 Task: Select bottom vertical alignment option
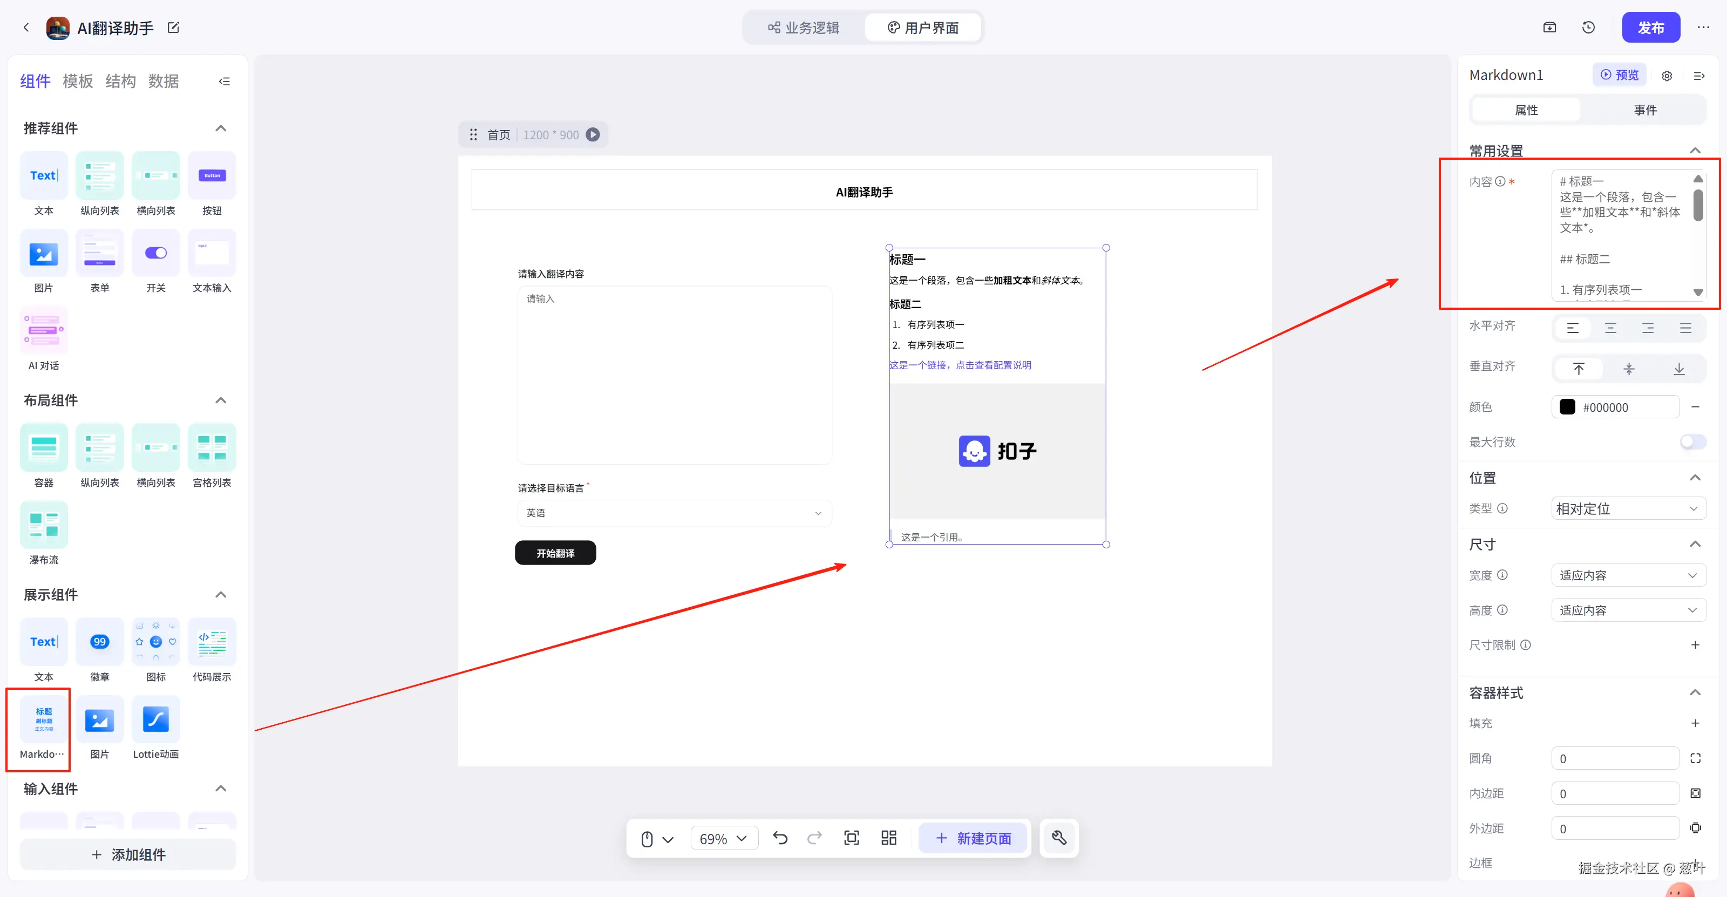[x=1679, y=369]
